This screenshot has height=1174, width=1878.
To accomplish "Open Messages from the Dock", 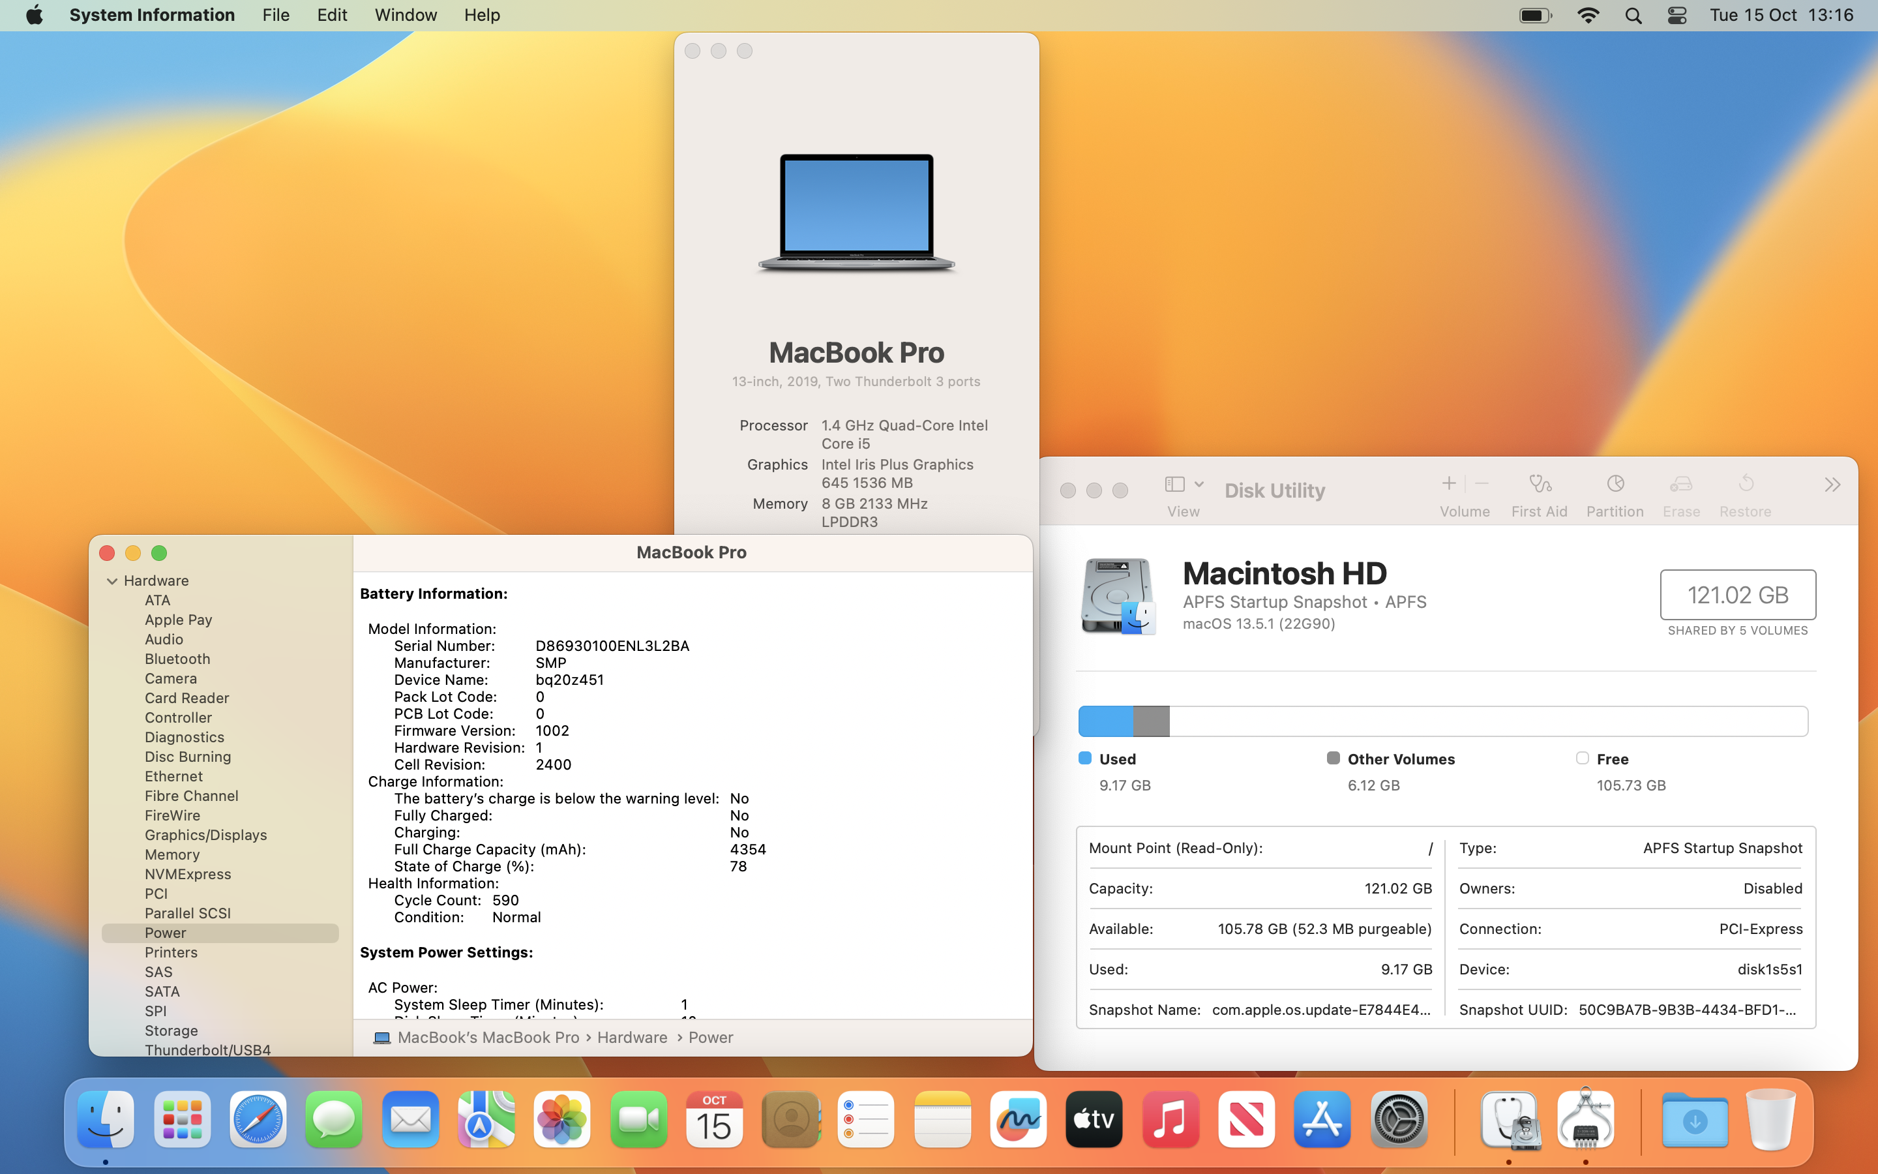I will 334,1119.
